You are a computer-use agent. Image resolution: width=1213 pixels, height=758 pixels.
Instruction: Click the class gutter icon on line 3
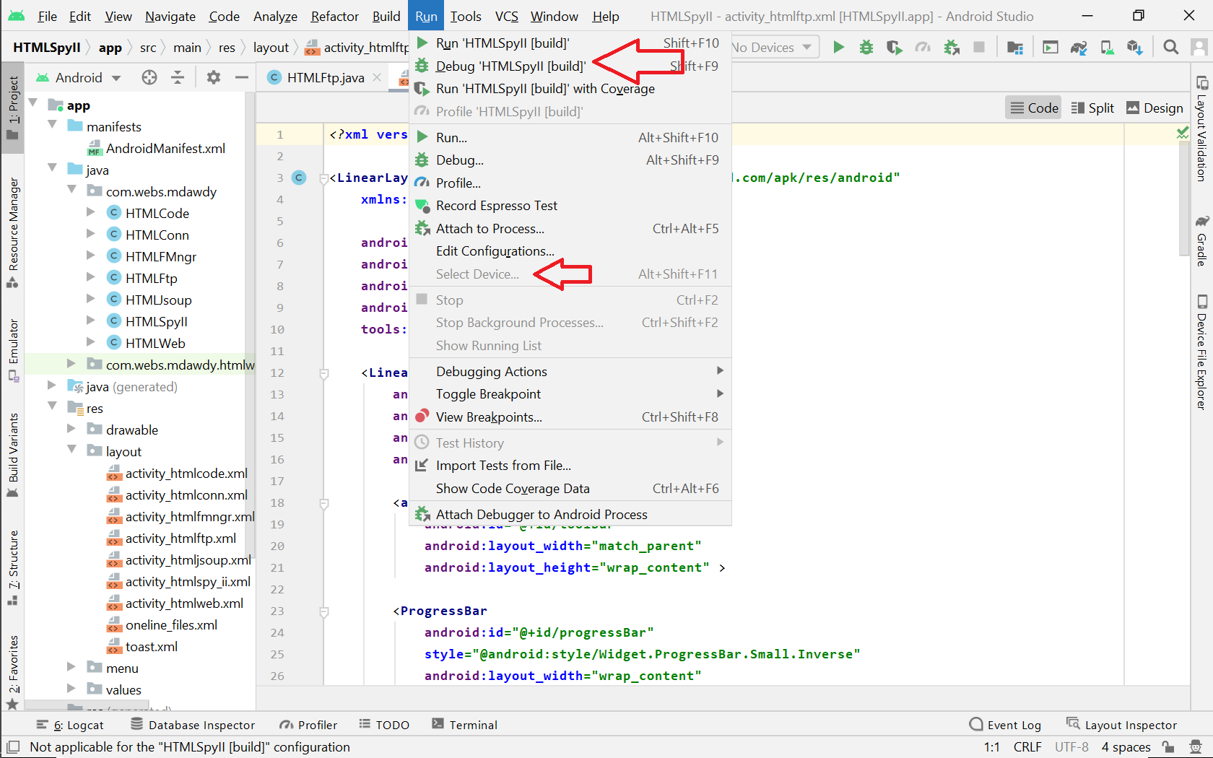[299, 178]
